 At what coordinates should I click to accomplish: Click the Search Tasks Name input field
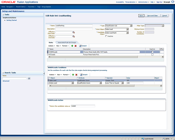coord(14,78)
